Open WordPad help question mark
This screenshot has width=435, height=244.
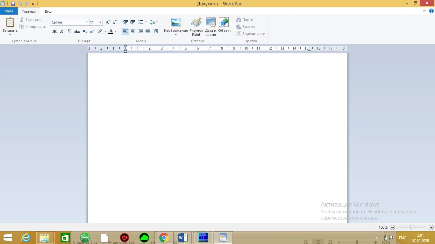tap(431, 11)
